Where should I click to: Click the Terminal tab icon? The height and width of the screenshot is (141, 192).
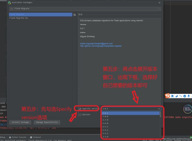[31, 137]
